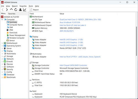Click the Motherboard Name row icon
138x99 pixels.
33,22
